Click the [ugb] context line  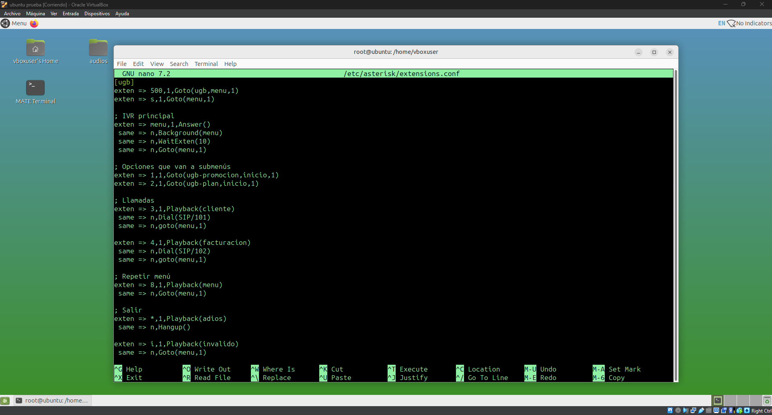tap(124, 82)
